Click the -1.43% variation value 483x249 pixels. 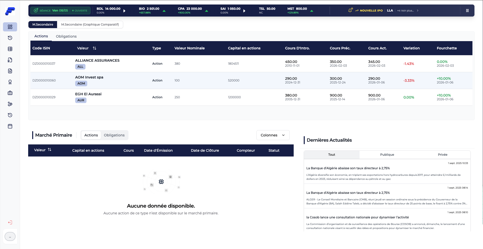(x=409, y=64)
